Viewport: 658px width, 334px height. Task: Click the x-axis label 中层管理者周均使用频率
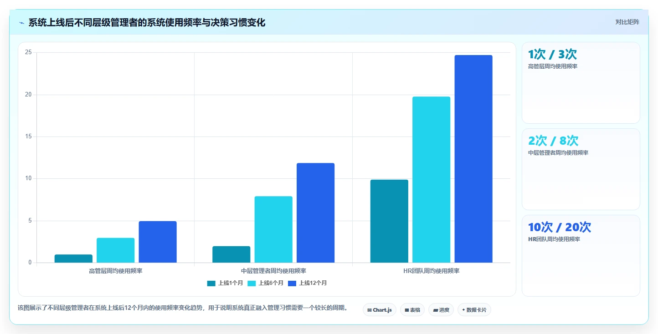coord(273,271)
